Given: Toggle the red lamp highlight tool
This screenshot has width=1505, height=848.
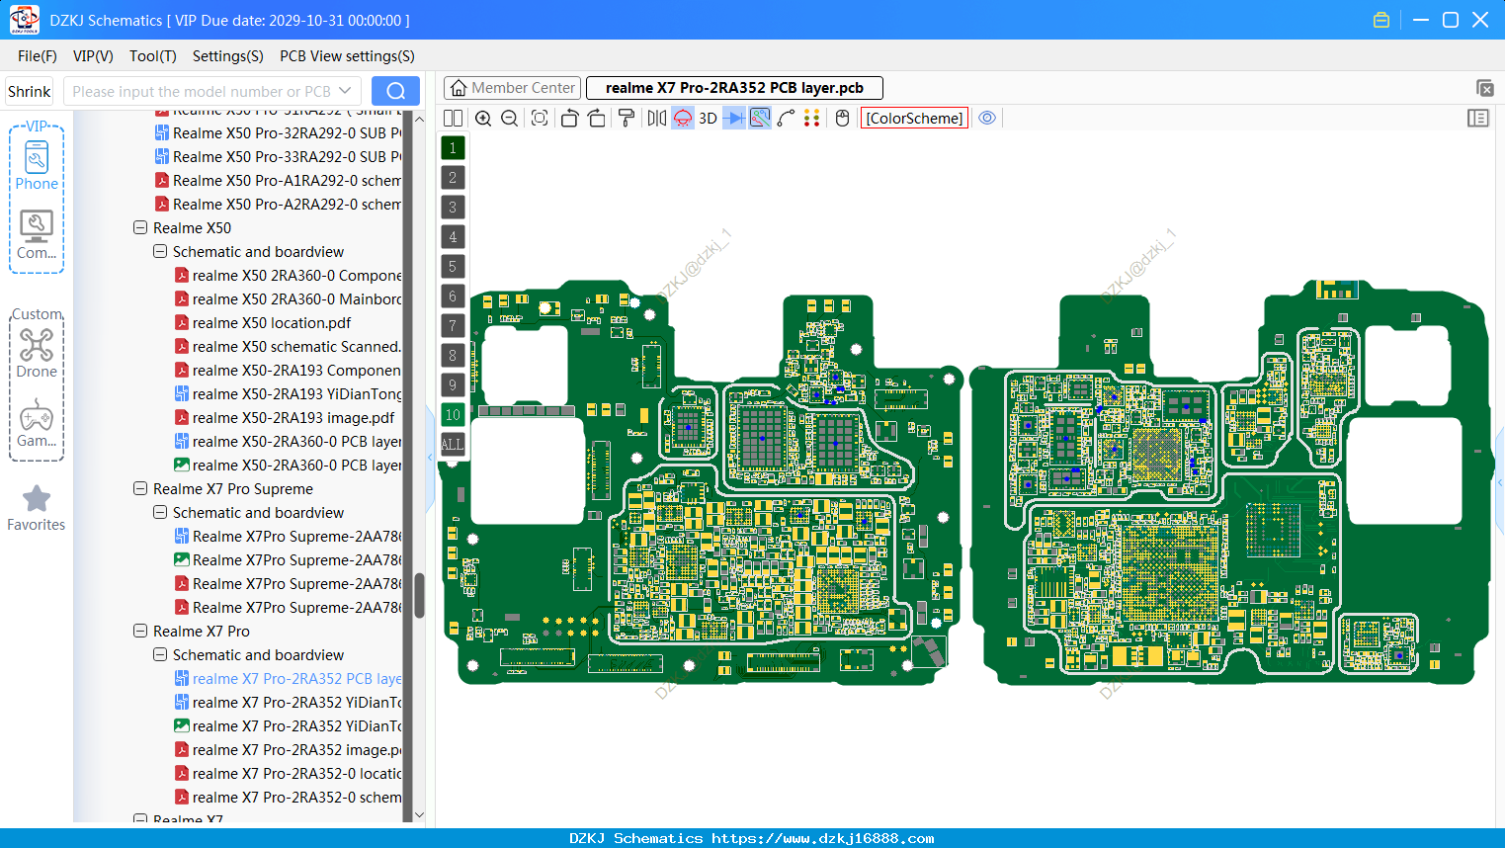Looking at the screenshot, I should tap(683, 118).
